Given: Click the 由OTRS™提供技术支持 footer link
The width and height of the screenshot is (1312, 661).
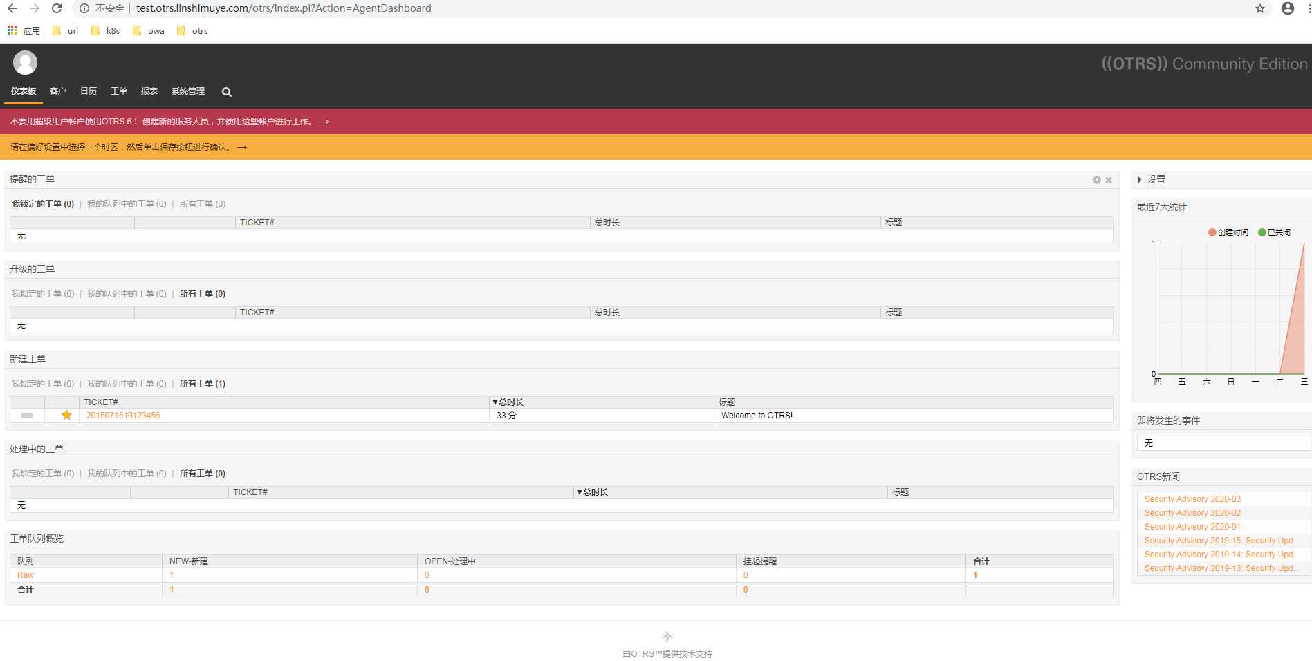Looking at the screenshot, I should pyautogui.click(x=667, y=653).
